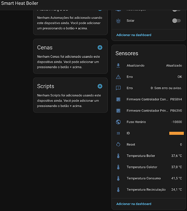Click Adicionar na dashboard under Sensores

134,204
